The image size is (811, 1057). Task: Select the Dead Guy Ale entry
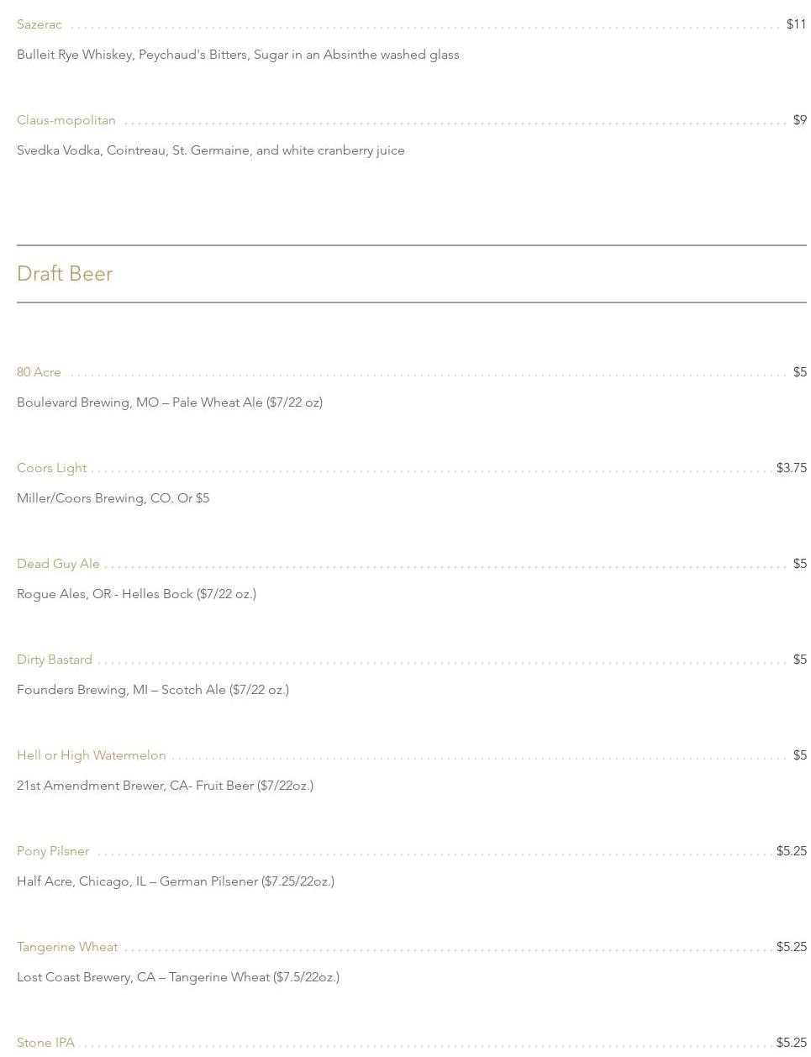tap(58, 564)
